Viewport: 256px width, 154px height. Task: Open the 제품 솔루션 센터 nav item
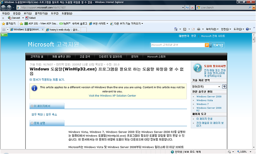[61, 57]
